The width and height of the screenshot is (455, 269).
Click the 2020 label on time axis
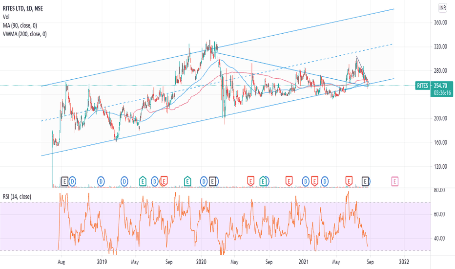(201, 262)
